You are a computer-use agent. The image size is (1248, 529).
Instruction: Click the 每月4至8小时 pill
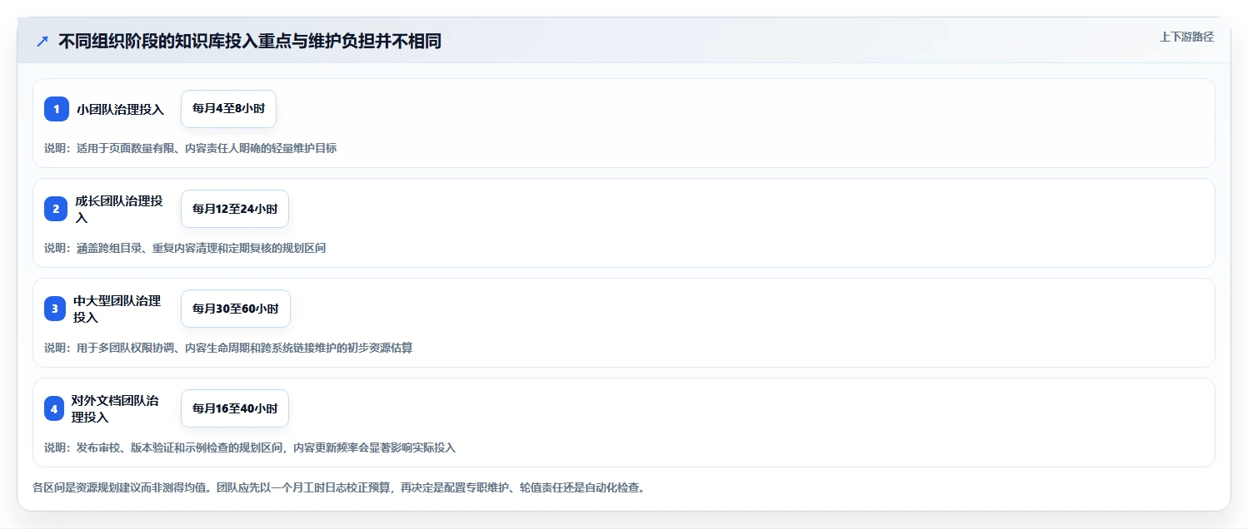pos(228,109)
